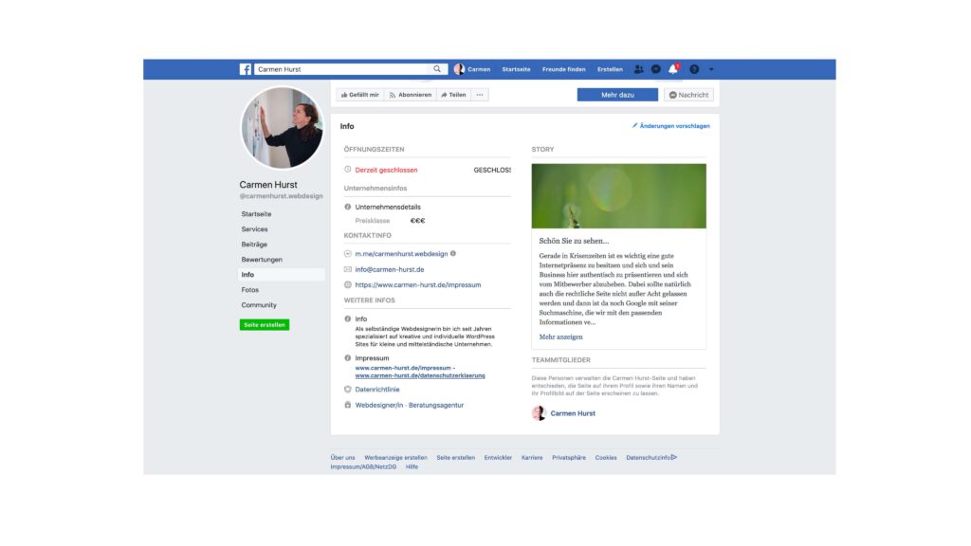Click Mehr anzeigen in story
Image resolution: width=971 pixels, height=546 pixels.
(560, 337)
